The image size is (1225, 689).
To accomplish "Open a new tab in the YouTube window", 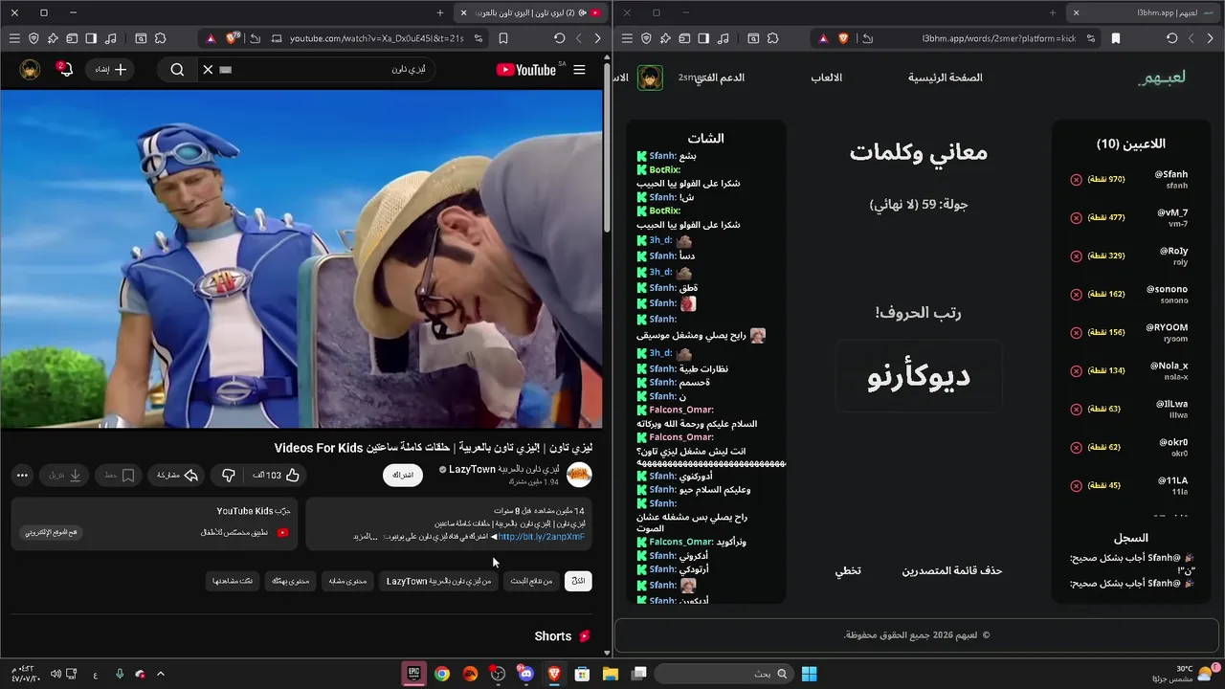I will coord(440,12).
